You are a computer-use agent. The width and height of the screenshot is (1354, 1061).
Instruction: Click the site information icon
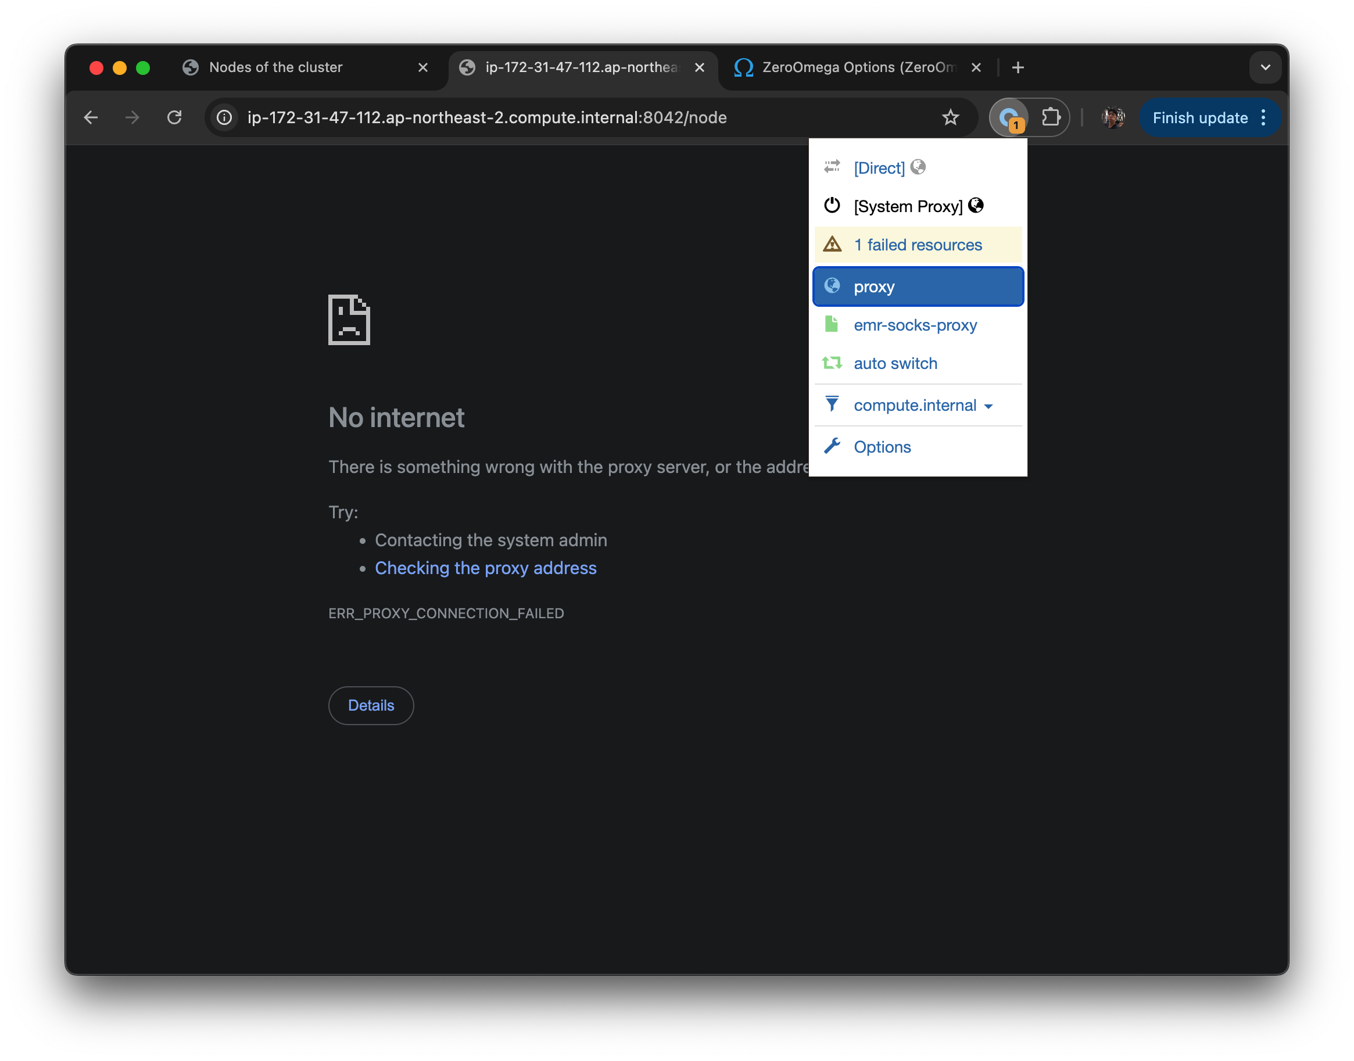[x=225, y=117]
